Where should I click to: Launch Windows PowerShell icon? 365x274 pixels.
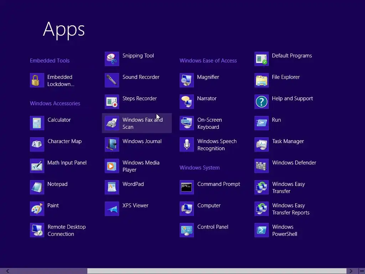262,230
